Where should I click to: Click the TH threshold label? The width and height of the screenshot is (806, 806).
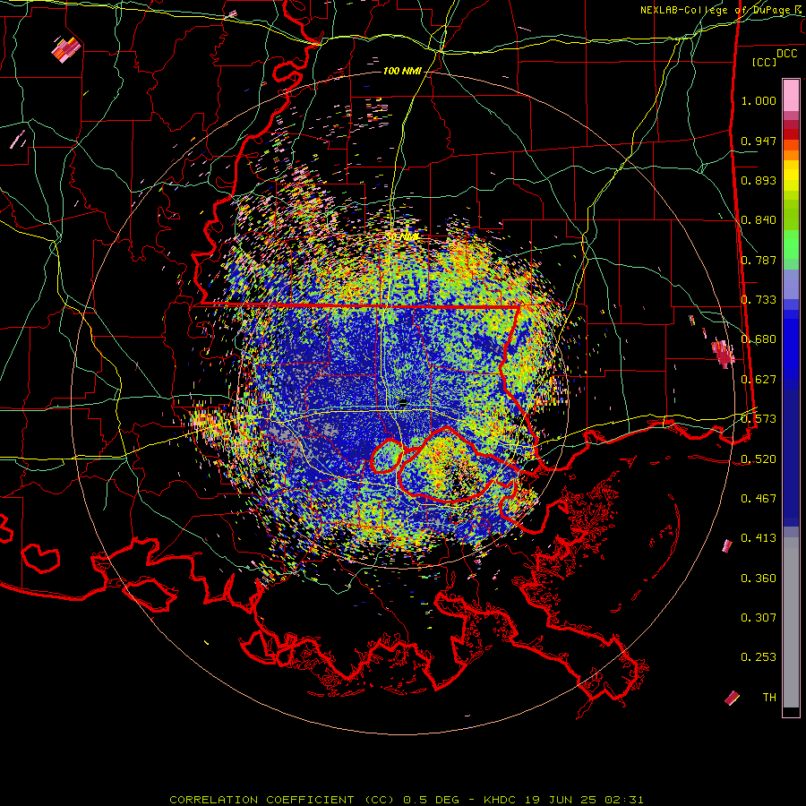point(769,697)
